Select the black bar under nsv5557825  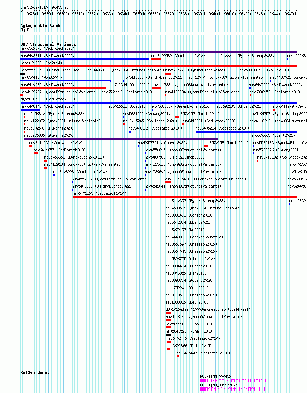tap(22, 74)
